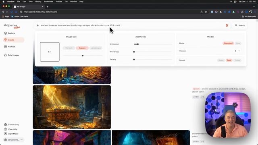Viewport: 258px width, 145px height.
Task: Click the browser address bar URL
Action: click(40, 12)
